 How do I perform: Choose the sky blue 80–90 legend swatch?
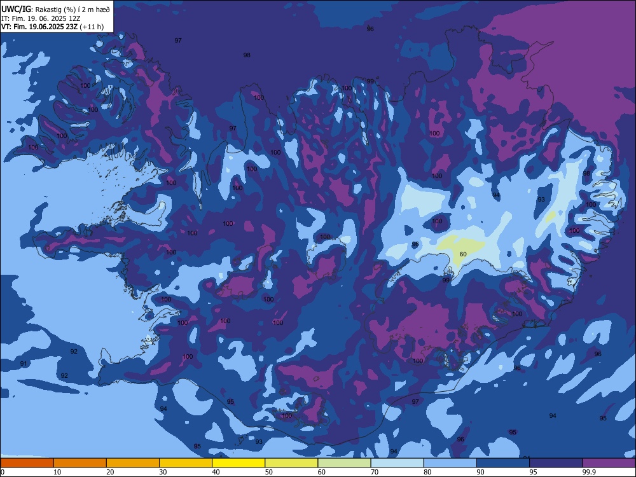coord(450,463)
